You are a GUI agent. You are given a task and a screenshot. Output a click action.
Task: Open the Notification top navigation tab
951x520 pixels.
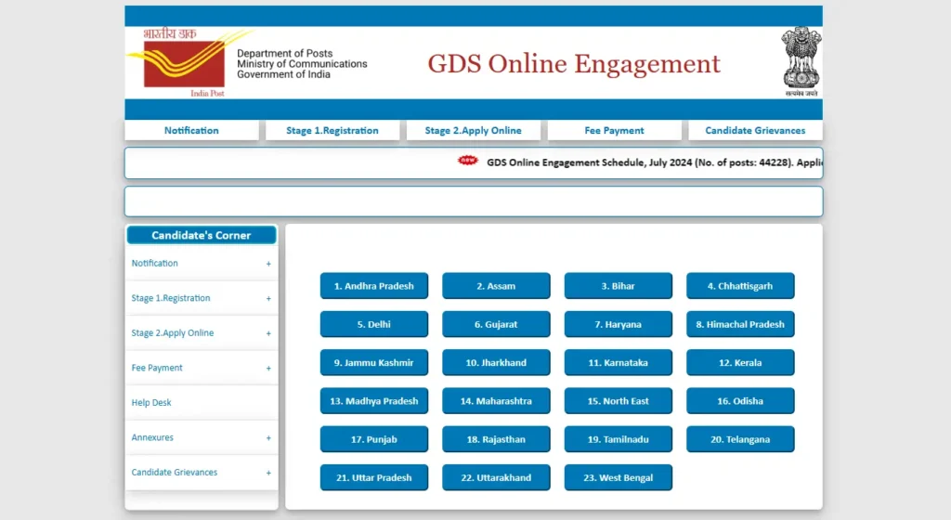(x=191, y=131)
